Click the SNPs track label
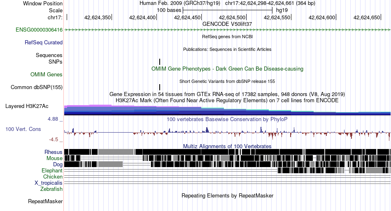Image resolution: width=391 pixels, height=211 pixels. pos(56,62)
